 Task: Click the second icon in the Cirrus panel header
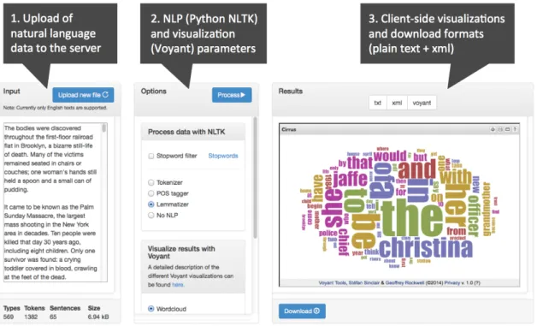[500, 129]
